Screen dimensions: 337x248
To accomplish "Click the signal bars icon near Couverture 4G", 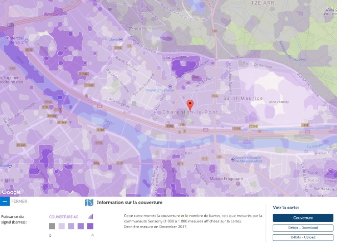I will [x=90, y=217].
